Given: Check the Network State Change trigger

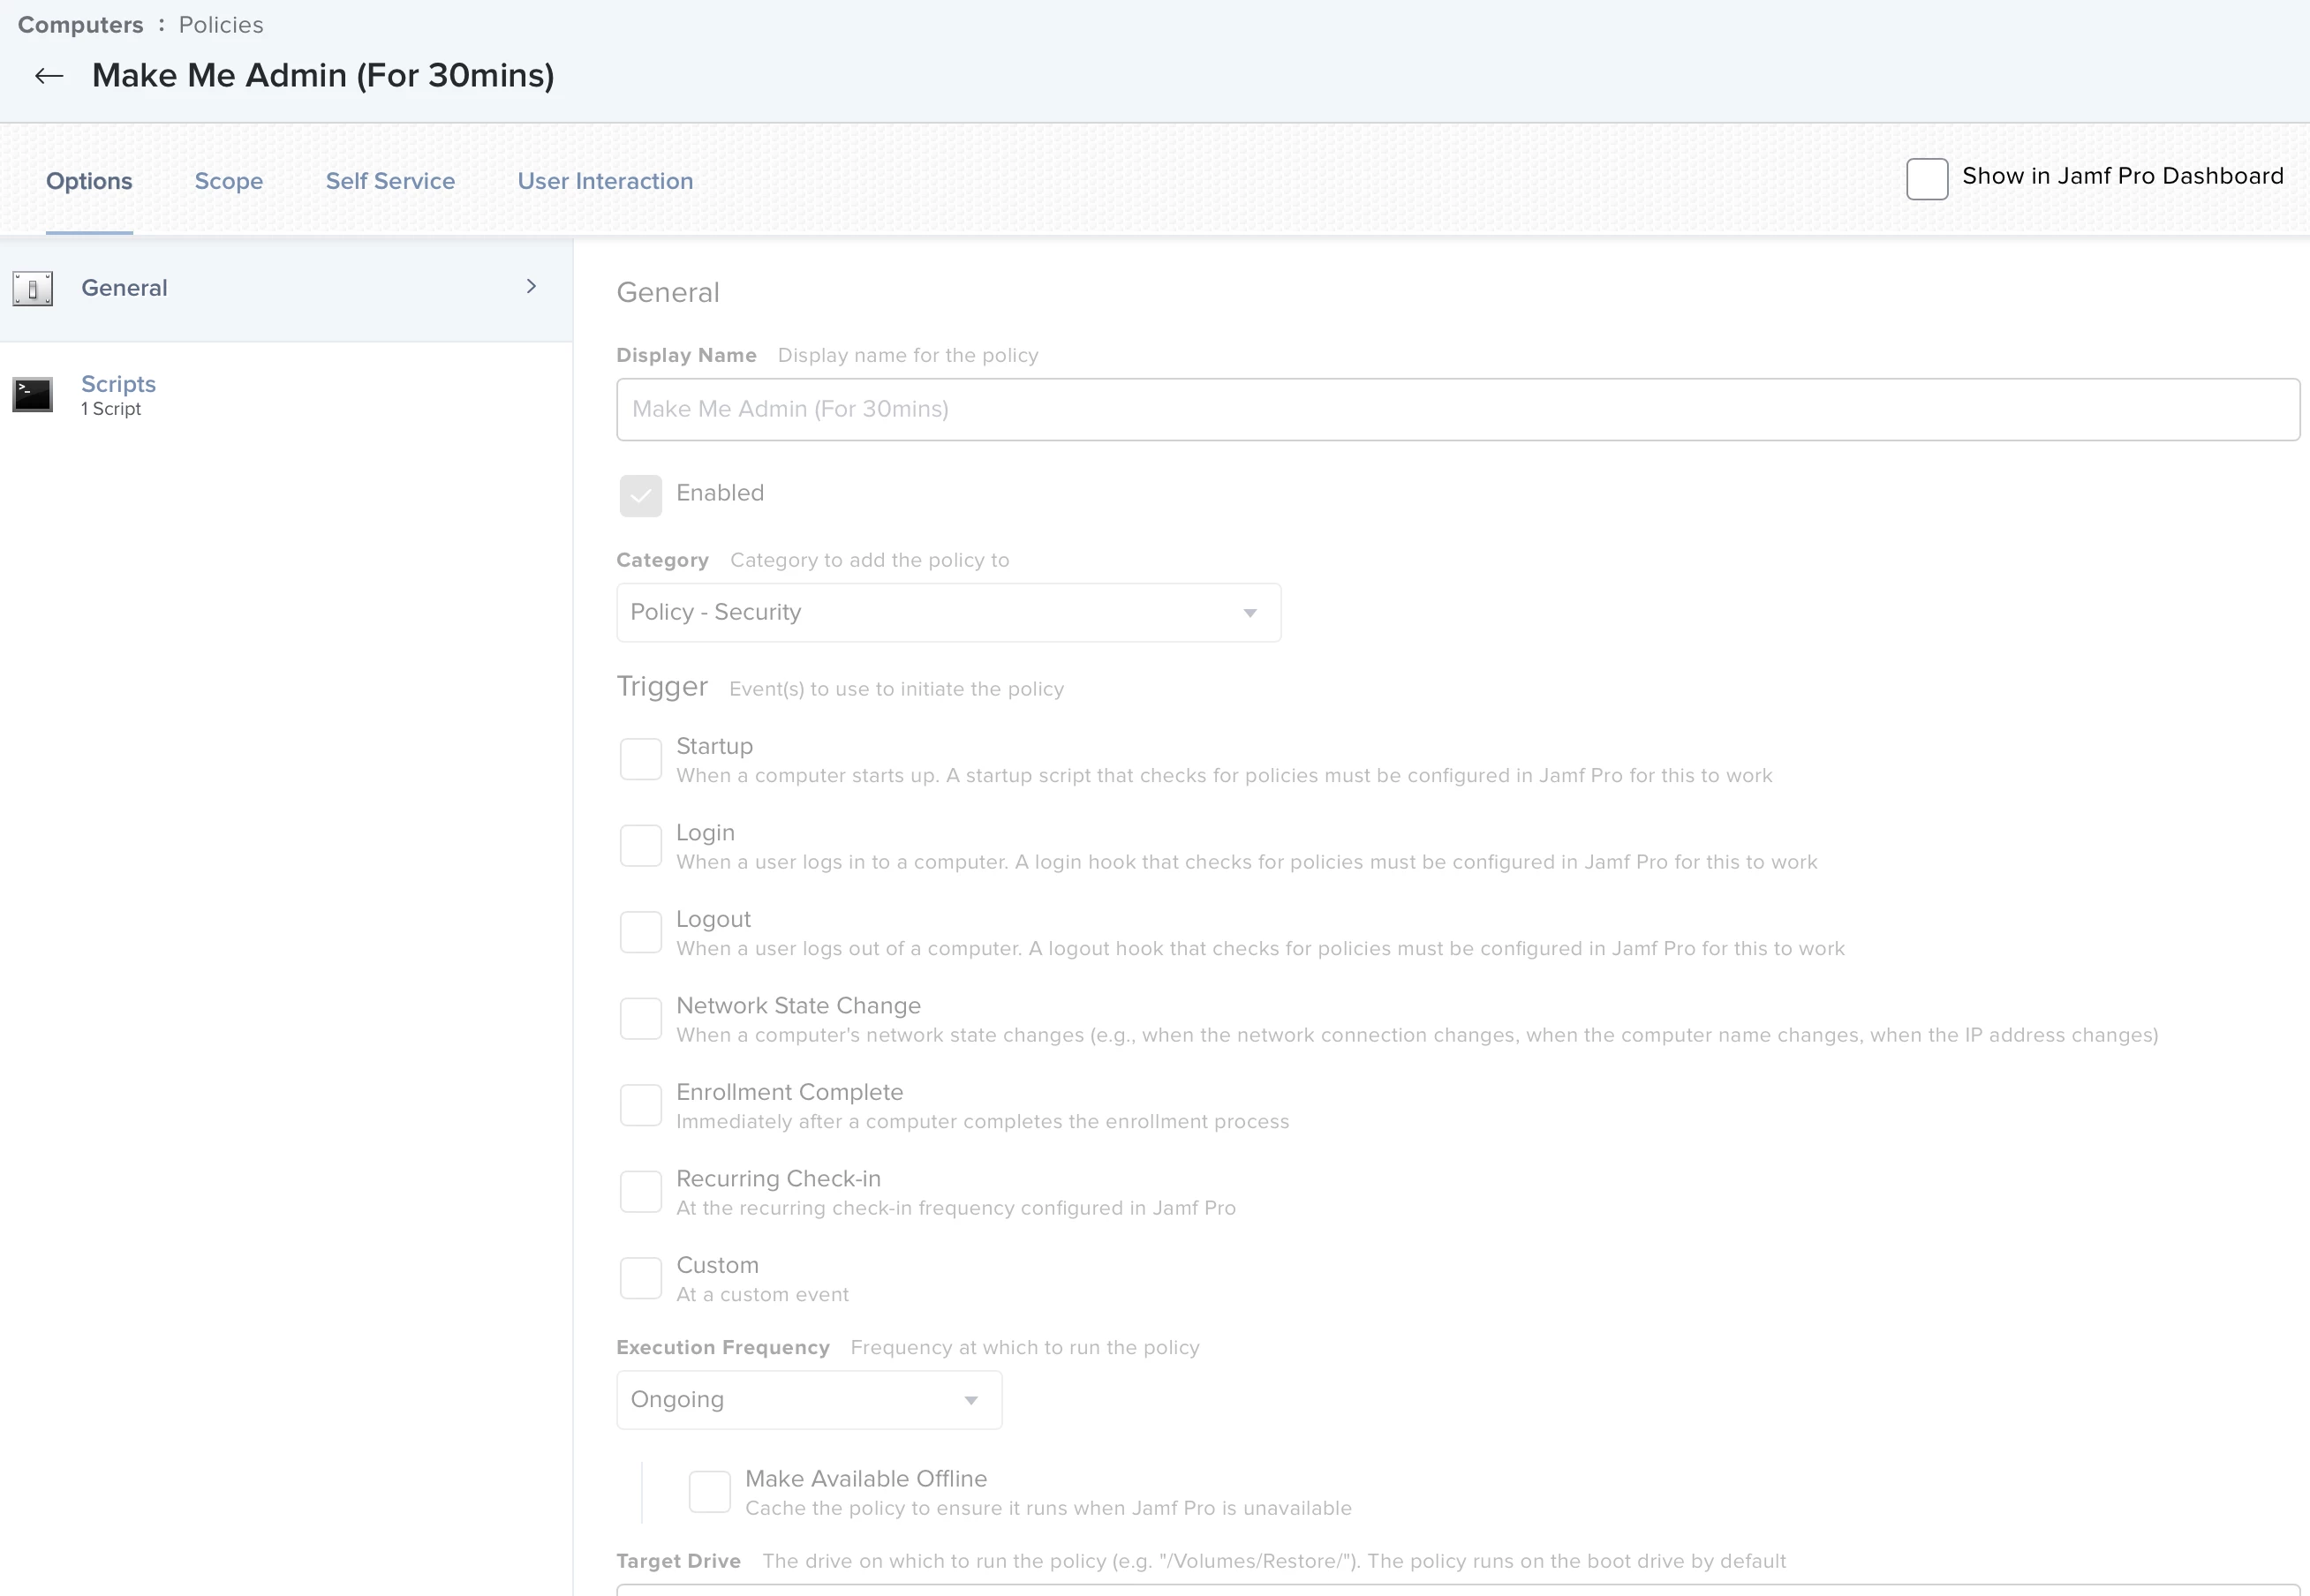Looking at the screenshot, I should tap(640, 1019).
